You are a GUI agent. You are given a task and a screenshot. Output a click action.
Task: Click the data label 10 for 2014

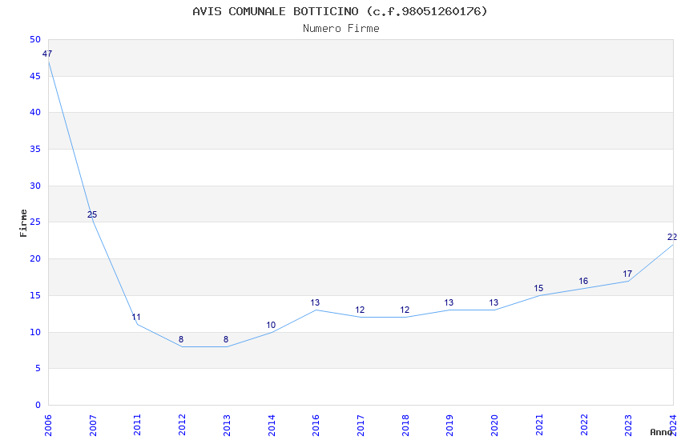pos(271,325)
